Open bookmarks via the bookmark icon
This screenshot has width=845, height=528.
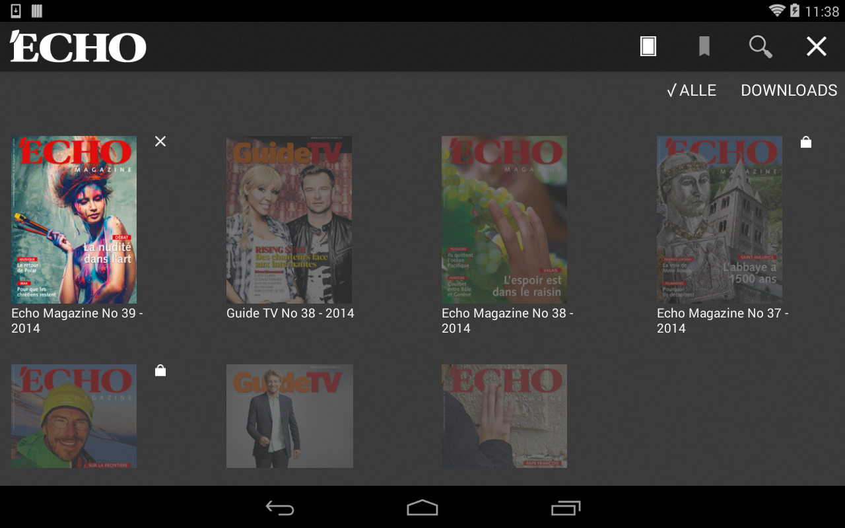click(x=704, y=46)
